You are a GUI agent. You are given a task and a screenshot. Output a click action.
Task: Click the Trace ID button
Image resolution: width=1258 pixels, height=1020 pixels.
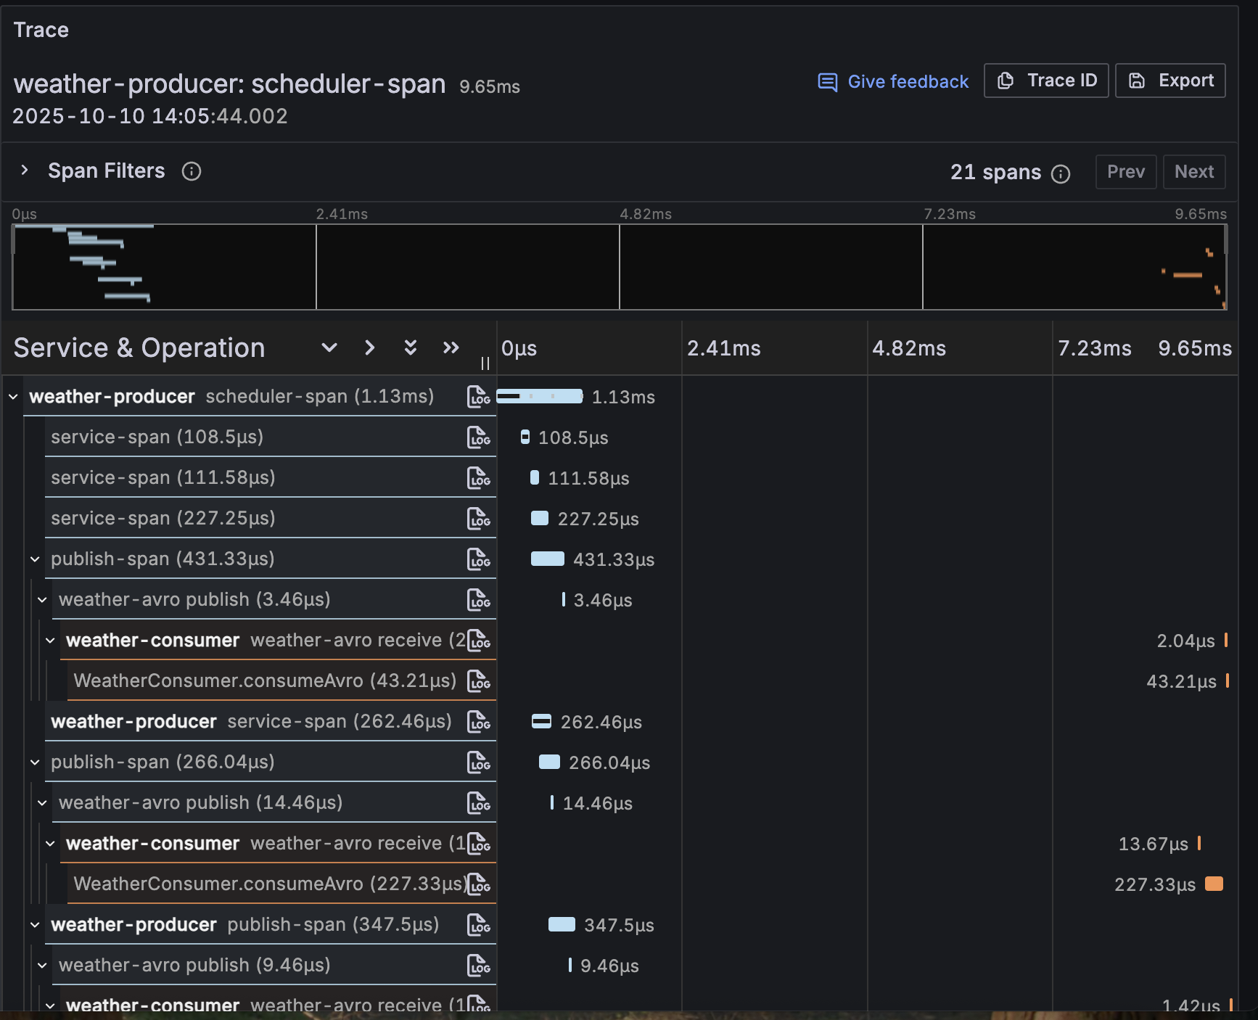(1045, 81)
